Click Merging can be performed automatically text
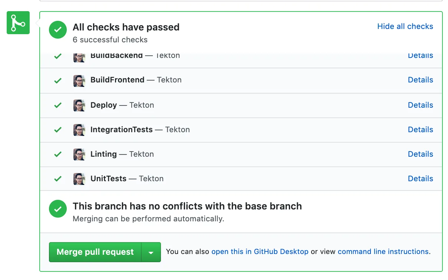Screen dimensions: 448x280 coord(148,219)
